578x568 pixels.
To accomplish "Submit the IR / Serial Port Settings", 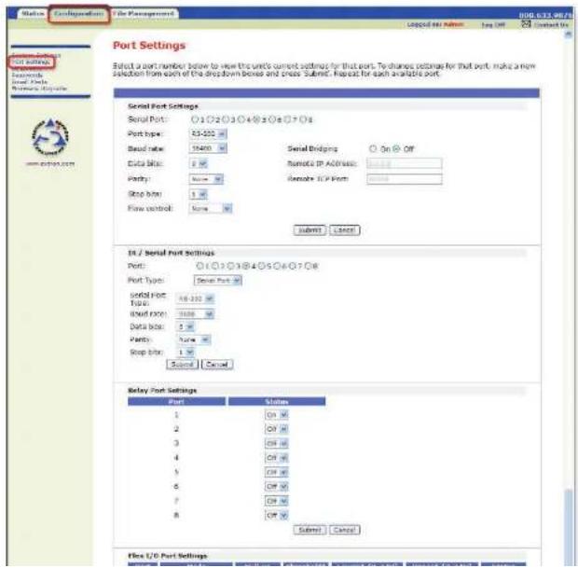I will [182, 365].
